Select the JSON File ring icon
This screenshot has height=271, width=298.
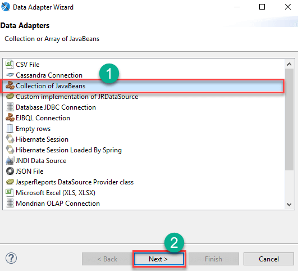pyautogui.click(x=10, y=171)
